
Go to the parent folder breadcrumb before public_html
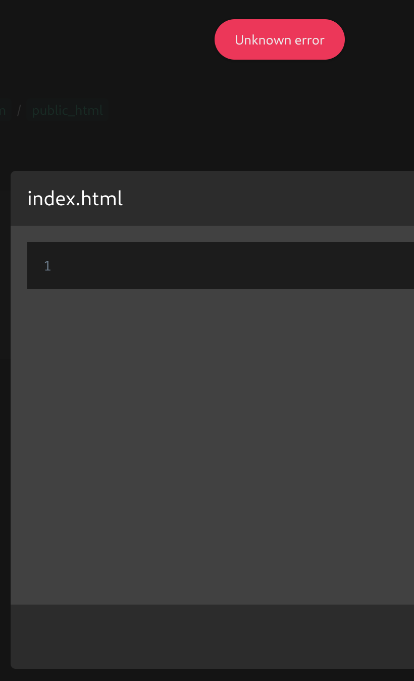click(x=3, y=110)
